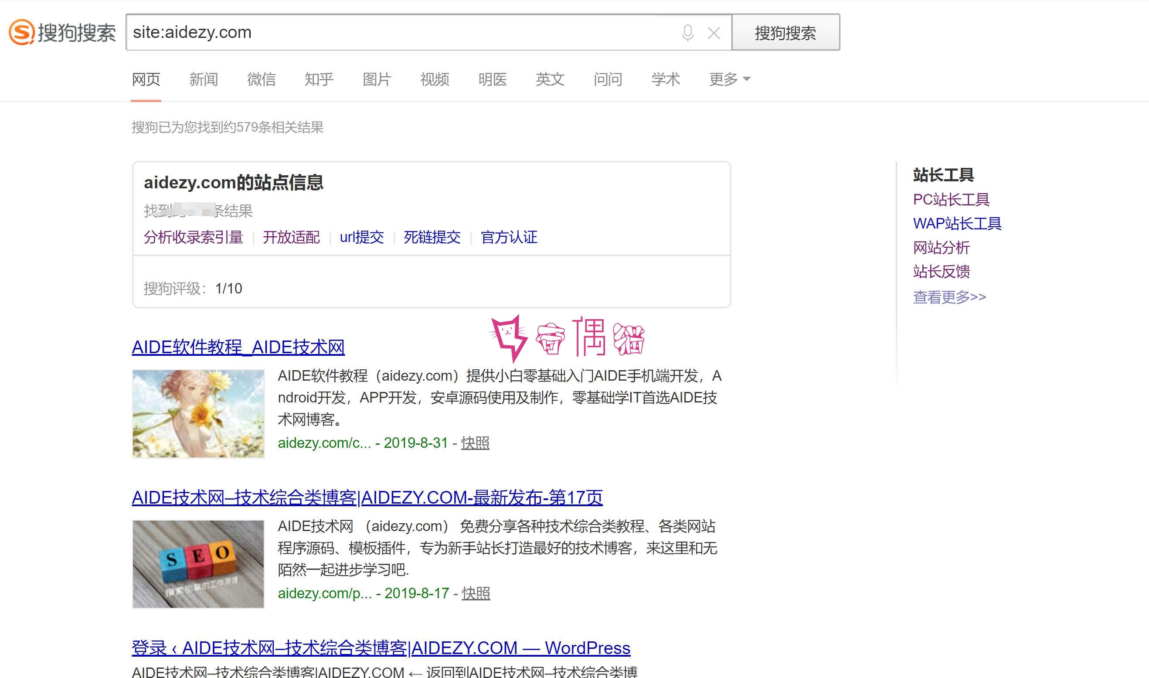Click the 搜狗评级: 1/10 text

(193, 288)
